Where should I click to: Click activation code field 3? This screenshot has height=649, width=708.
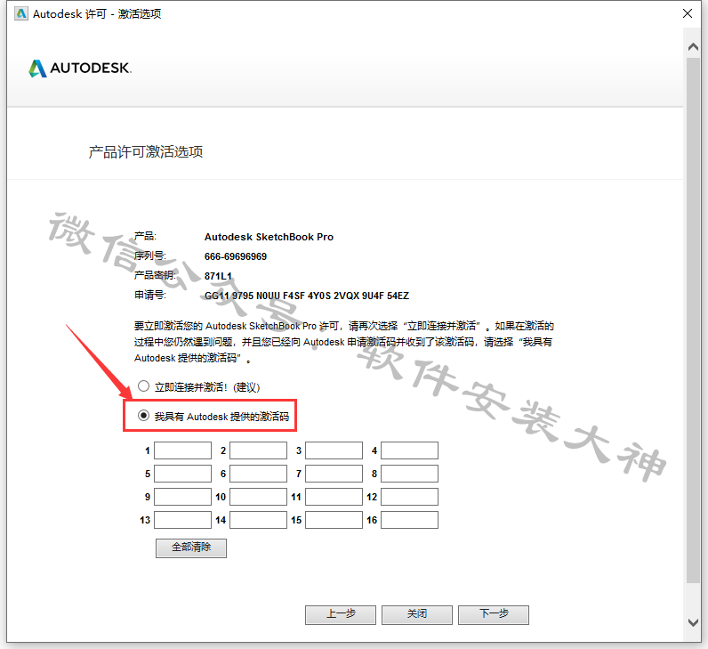tap(334, 450)
